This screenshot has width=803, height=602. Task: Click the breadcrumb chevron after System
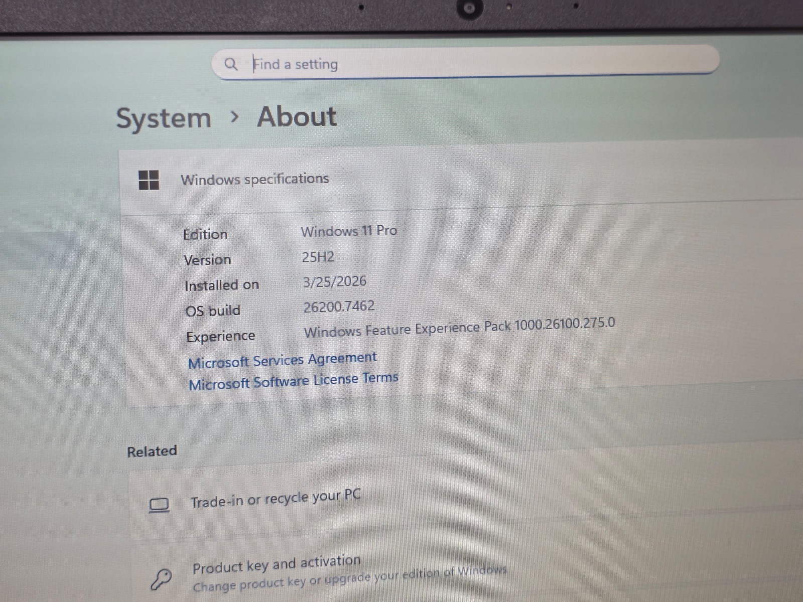(x=234, y=117)
